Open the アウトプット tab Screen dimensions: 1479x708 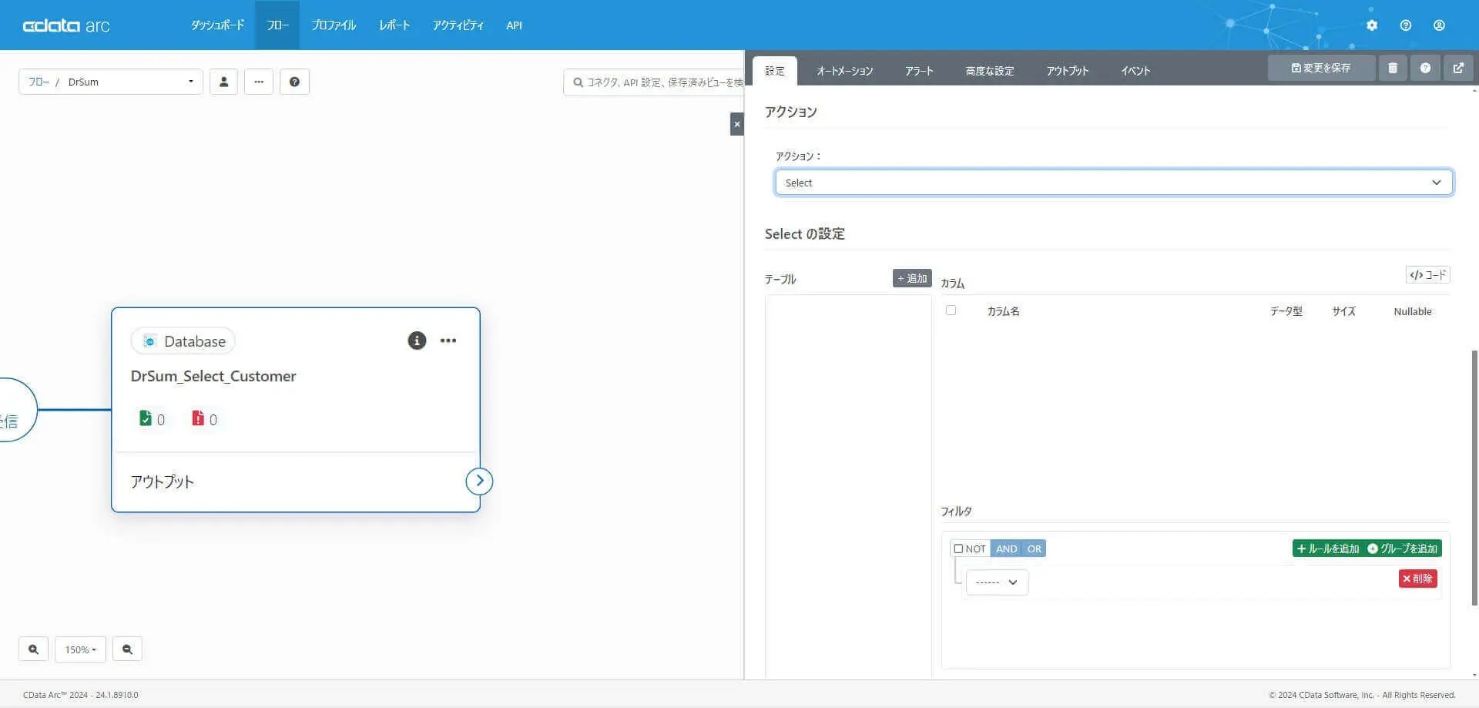point(1068,71)
